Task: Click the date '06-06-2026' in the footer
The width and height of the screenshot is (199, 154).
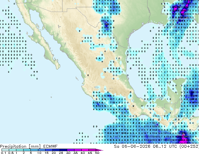Action: [x=136, y=146]
